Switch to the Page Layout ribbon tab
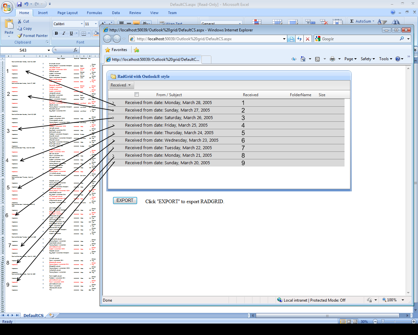418x335 pixels. pos(68,13)
